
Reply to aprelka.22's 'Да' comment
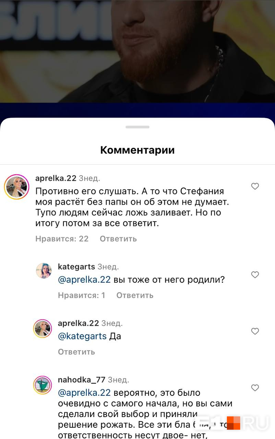tap(76, 352)
